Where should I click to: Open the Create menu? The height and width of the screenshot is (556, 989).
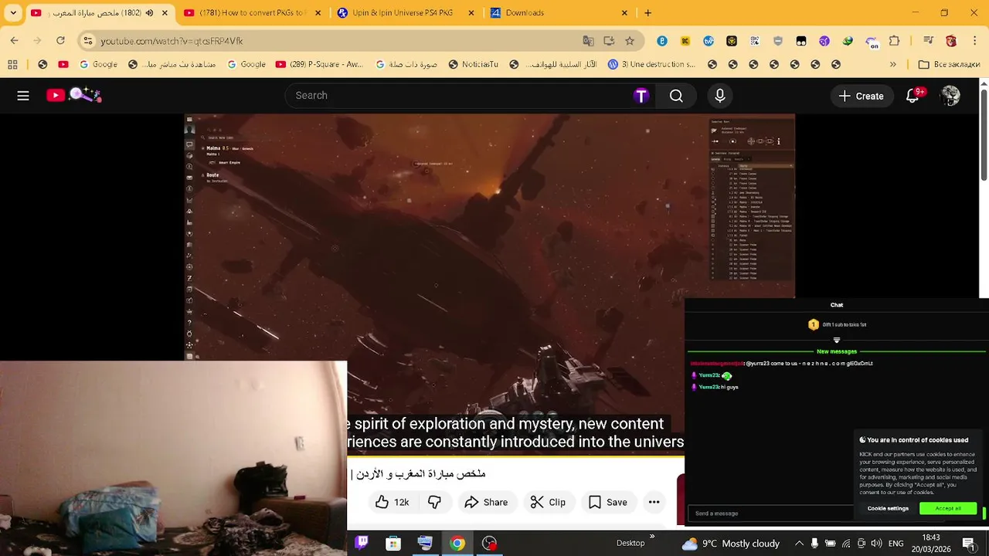click(x=861, y=96)
